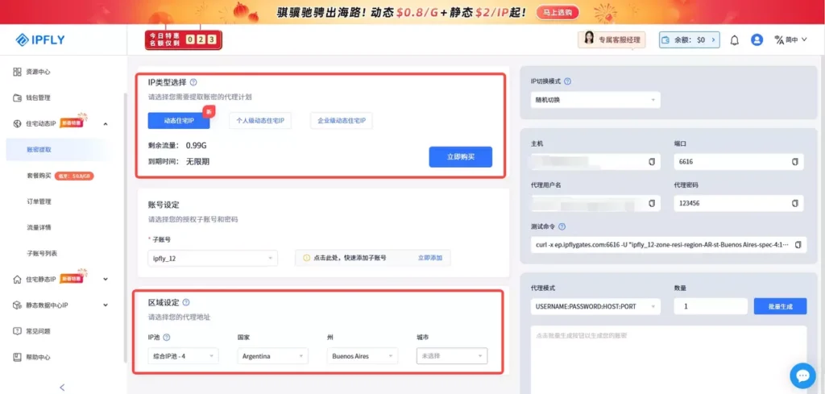Click help icon next to IP池

click(167, 338)
